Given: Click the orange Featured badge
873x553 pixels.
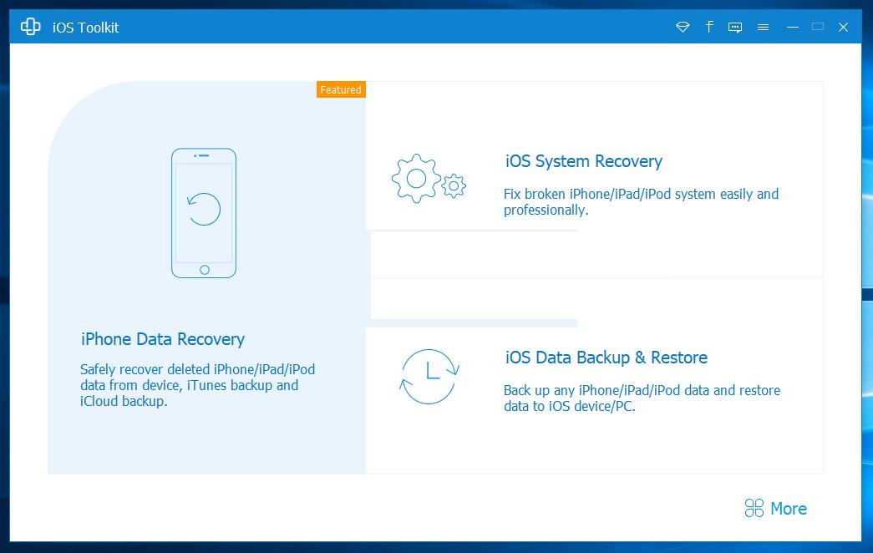Looking at the screenshot, I should 341,89.
